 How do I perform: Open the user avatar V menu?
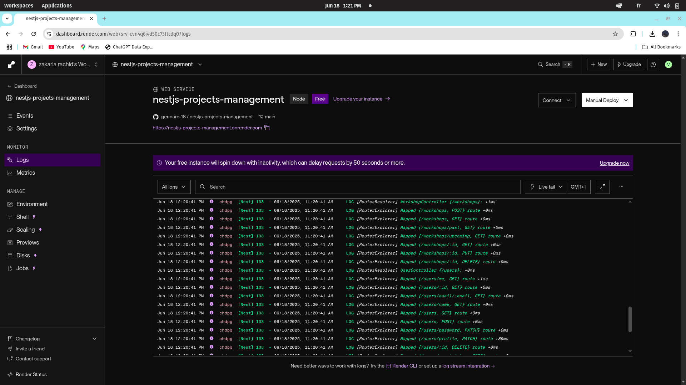(668, 65)
